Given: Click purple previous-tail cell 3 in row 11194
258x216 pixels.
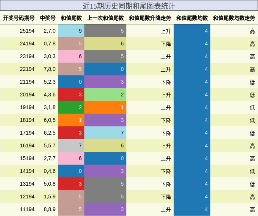Looking at the screenshot, I should [105, 209].
